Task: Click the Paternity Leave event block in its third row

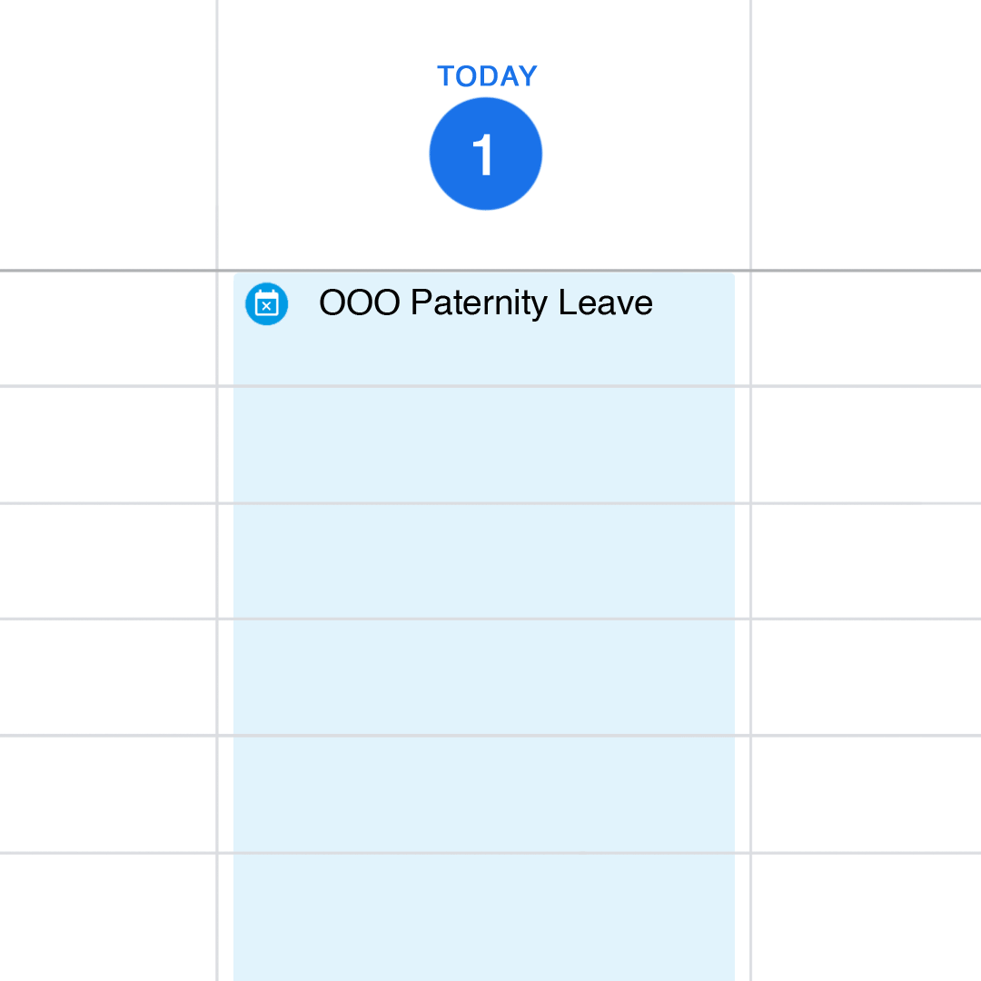Action: tap(484, 560)
